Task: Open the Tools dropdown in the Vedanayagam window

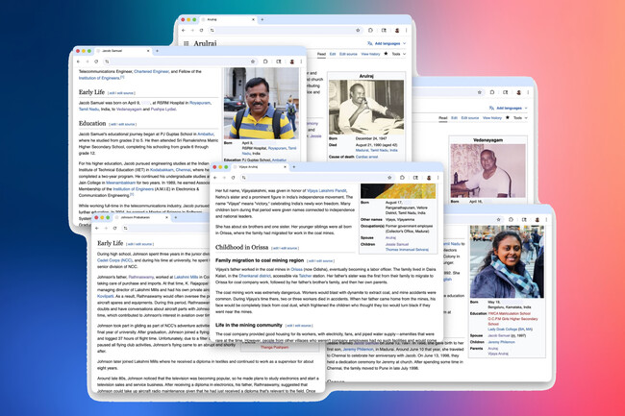Action: [x=520, y=118]
